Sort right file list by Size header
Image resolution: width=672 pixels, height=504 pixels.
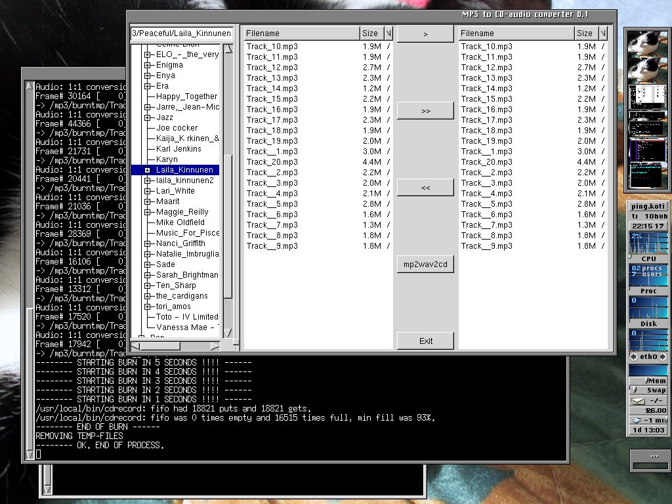(x=583, y=33)
